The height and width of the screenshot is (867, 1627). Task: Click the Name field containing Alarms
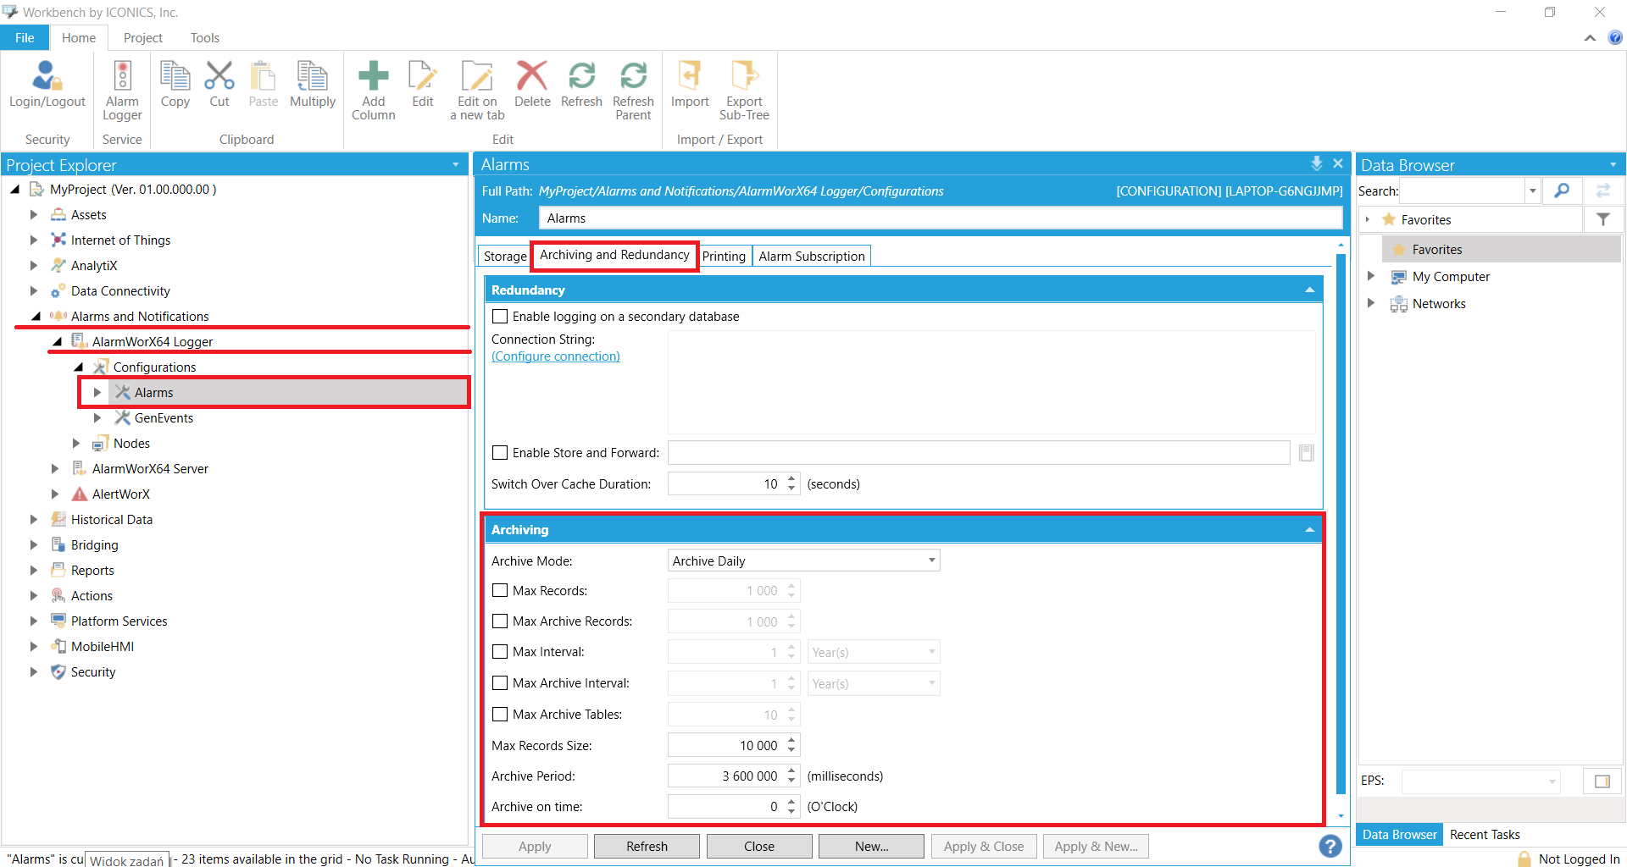941,218
